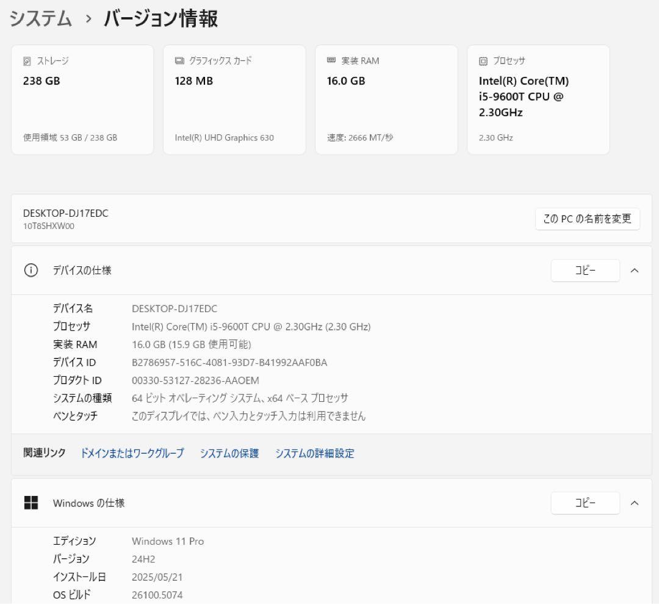This screenshot has height=604, width=659.
Task: Click the この PC の名前を変更 button
Action: click(x=587, y=219)
